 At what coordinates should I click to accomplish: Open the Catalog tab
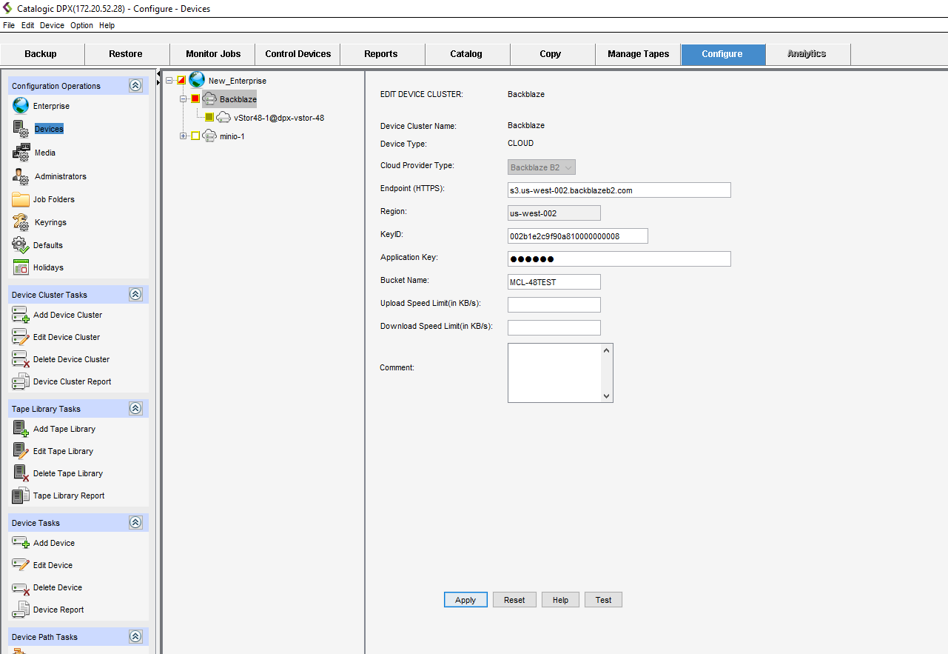click(x=468, y=54)
